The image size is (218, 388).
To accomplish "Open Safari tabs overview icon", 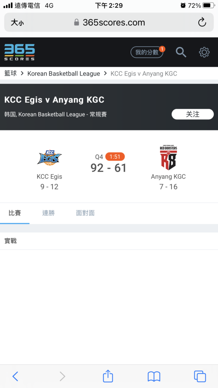I will point(200,376).
